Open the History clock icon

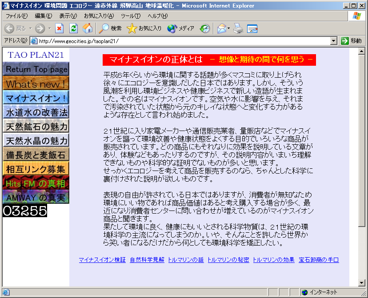pyautogui.click(x=205, y=28)
